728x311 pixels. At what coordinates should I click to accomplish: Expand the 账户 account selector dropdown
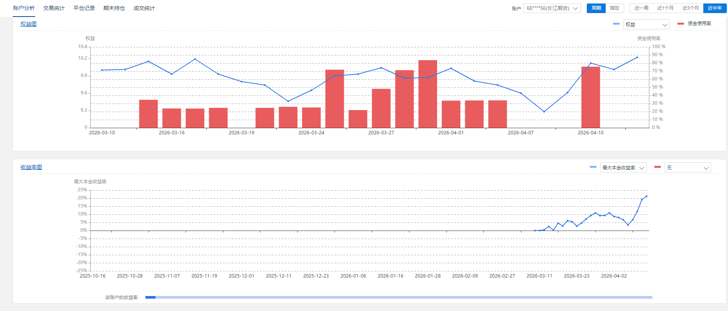[552, 8]
